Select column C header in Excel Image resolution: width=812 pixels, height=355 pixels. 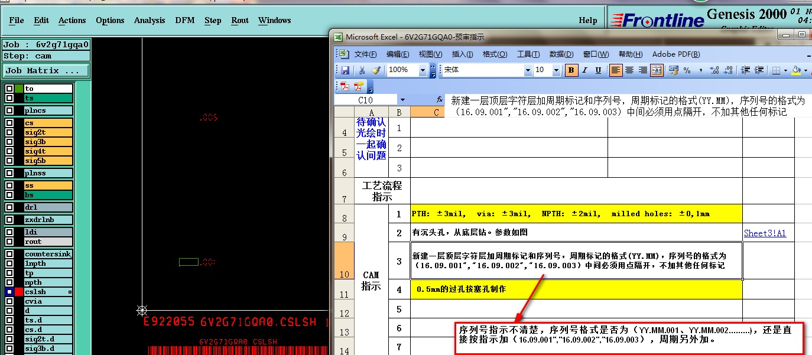pyautogui.click(x=427, y=112)
